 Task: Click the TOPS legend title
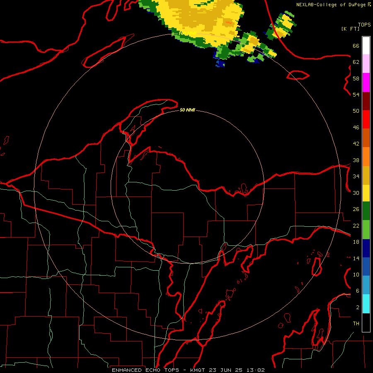(364, 24)
